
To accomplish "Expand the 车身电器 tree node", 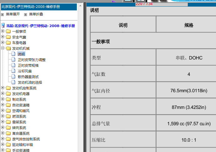I will point(3,42).
